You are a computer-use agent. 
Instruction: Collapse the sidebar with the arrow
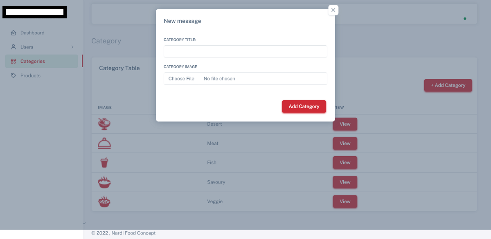pyautogui.click(x=84, y=223)
